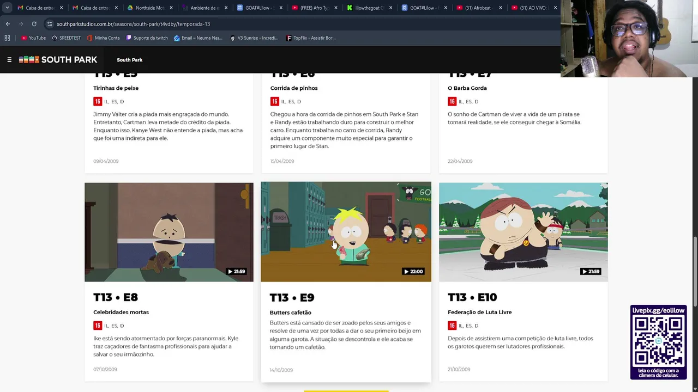
Task: Close the lilowthegoat tab
Action: pyautogui.click(x=390, y=8)
